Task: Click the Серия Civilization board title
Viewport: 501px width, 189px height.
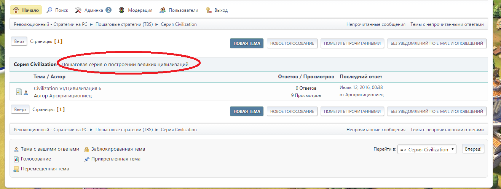Action: point(35,65)
